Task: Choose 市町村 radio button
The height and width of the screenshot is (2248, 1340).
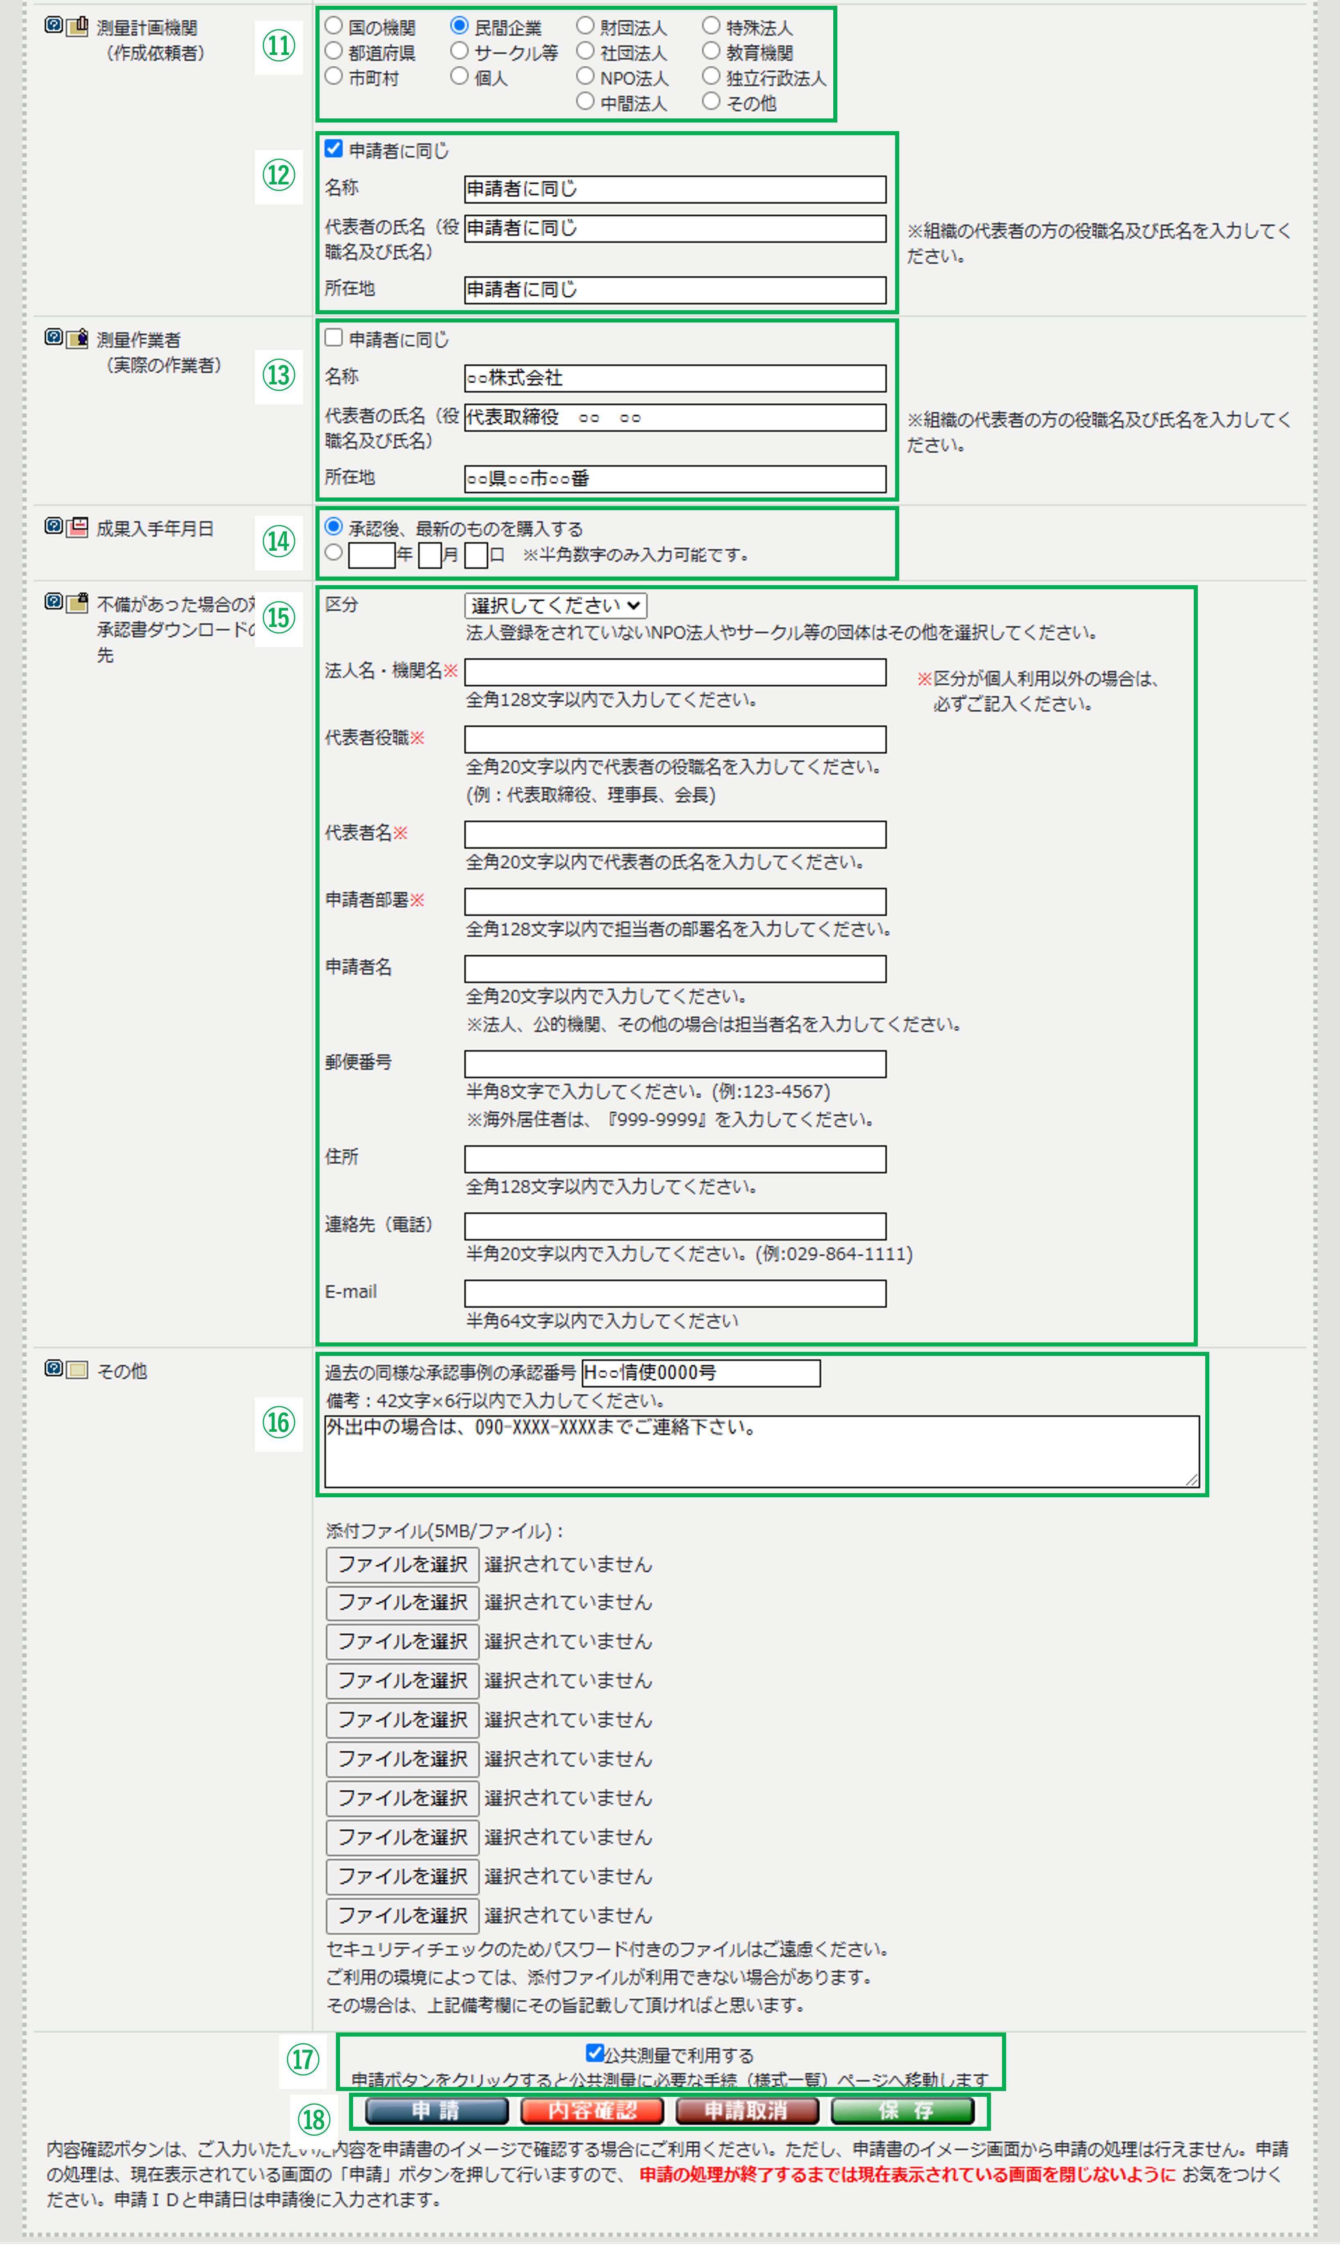Action: point(333,76)
